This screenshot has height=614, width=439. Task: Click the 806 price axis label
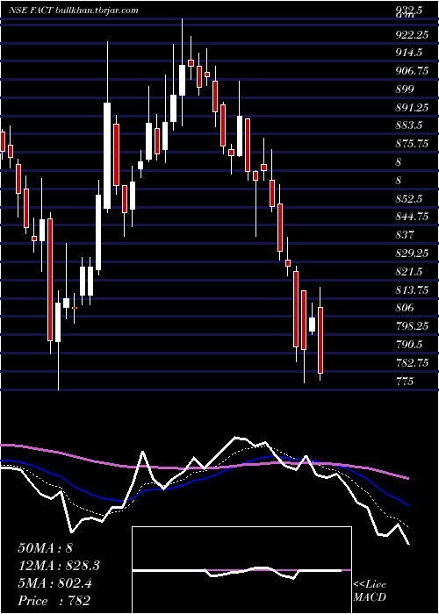[x=405, y=308]
